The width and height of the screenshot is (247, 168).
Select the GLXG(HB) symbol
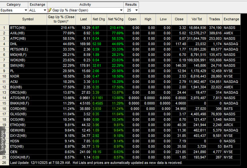(x=18, y=114)
